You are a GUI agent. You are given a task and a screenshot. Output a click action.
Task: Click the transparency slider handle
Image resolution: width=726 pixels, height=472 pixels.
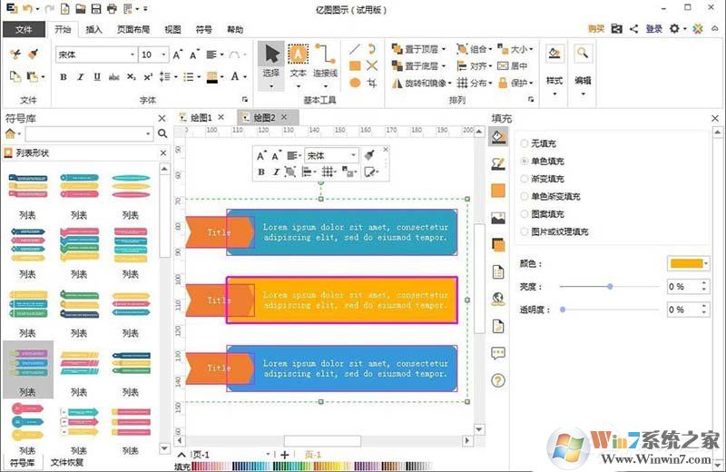[563, 310]
